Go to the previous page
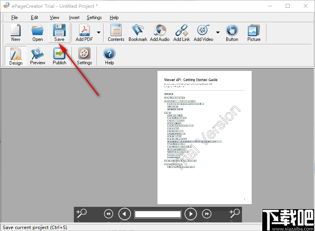Screen dimensions: 315x231 (x=125, y=214)
